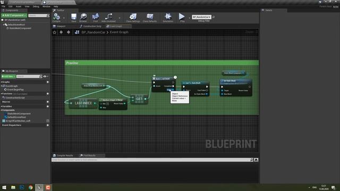Click the Add New button in My Blueprint
This screenshot has width=340, height=191.
(x=8, y=76)
